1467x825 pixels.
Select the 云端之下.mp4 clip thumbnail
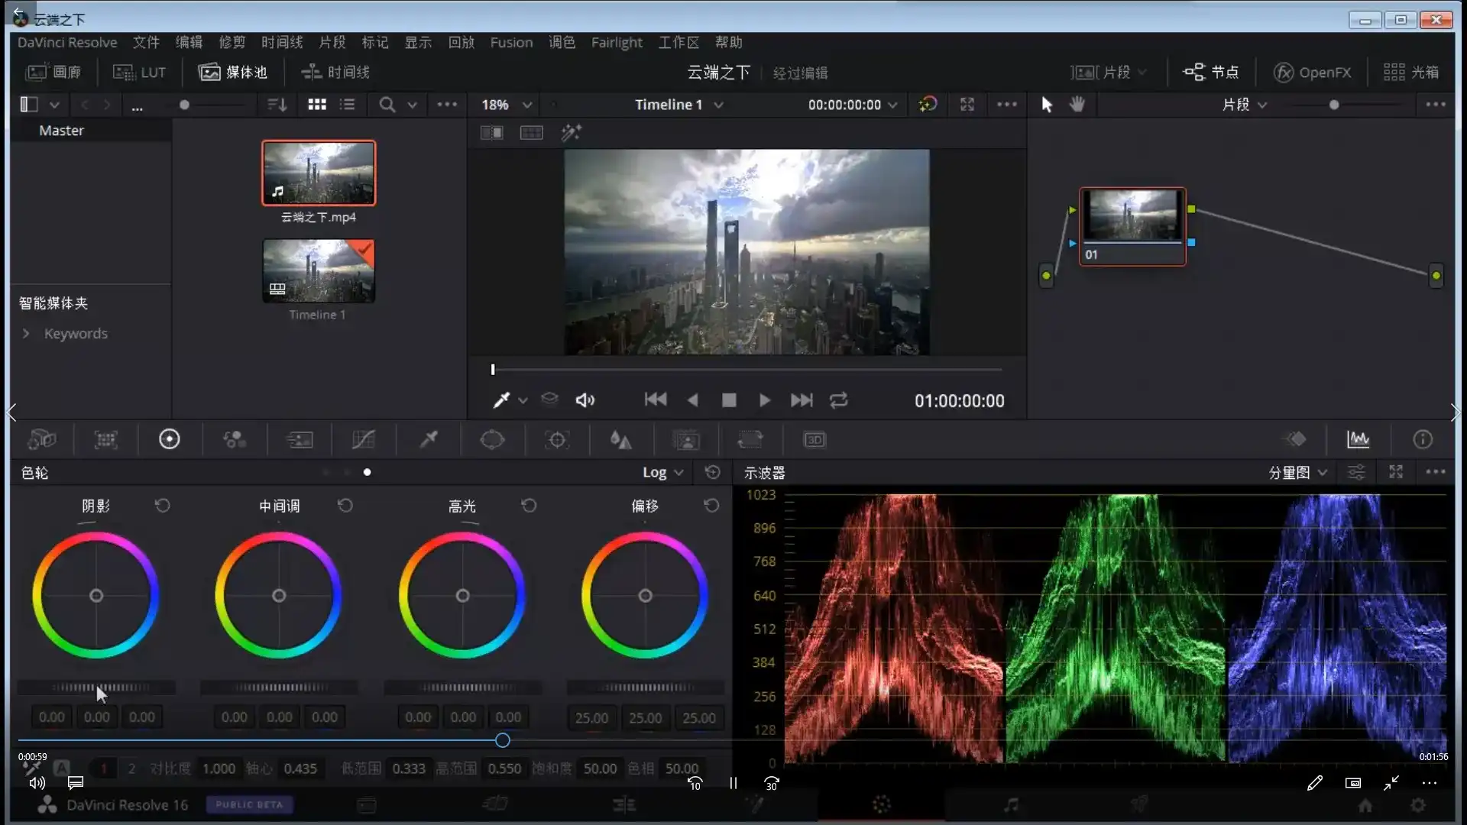pyautogui.click(x=319, y=173)
